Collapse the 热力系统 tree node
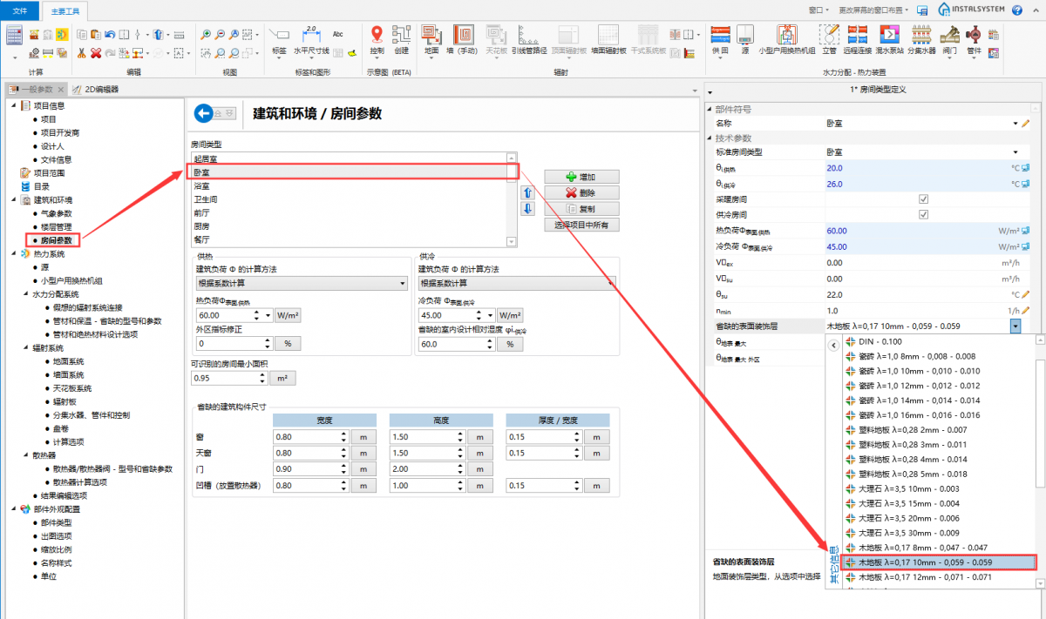 12,254
